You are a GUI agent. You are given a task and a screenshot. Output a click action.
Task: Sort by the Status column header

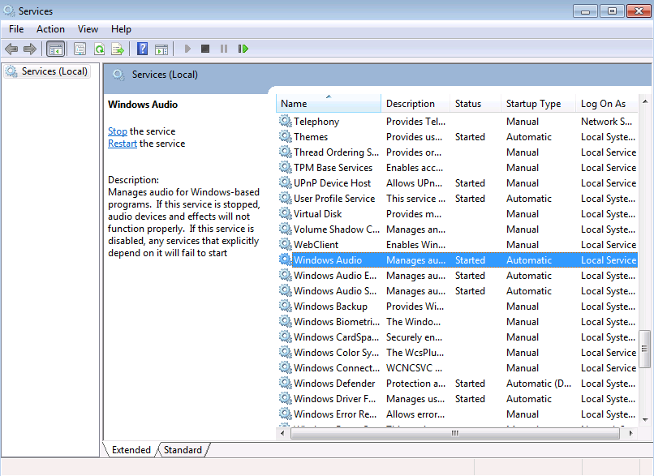(x=475, y=103)
